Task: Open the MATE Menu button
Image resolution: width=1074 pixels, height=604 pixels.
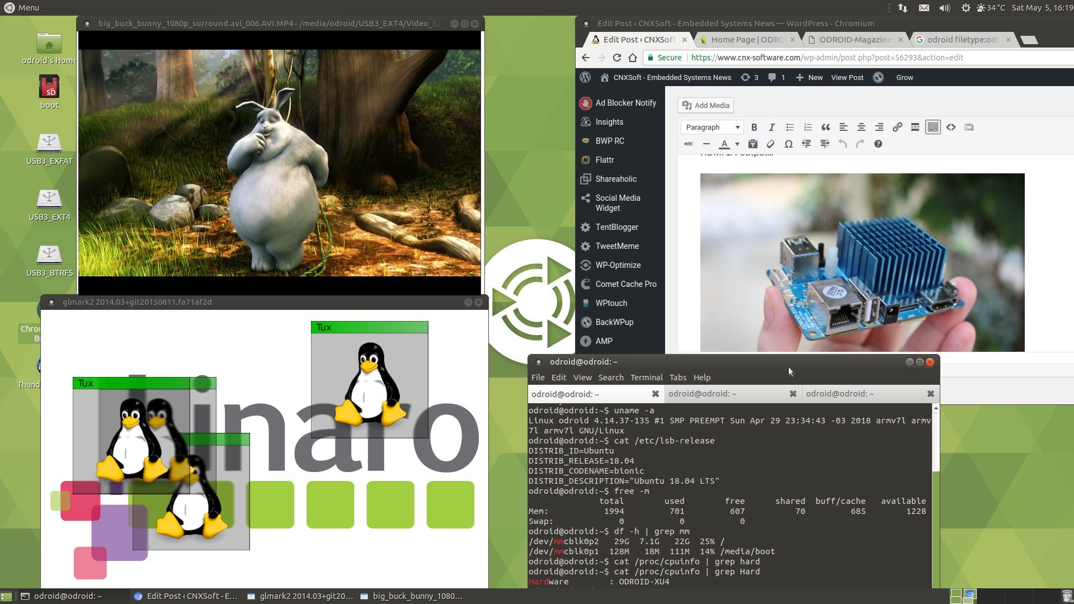Action: pyautogui.click(x=21, y=8)
